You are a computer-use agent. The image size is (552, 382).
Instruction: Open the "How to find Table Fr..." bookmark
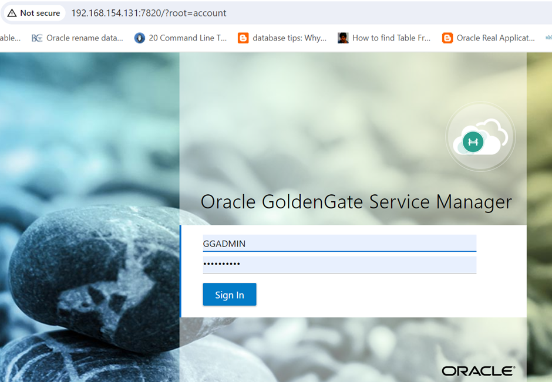pos(391,38)
